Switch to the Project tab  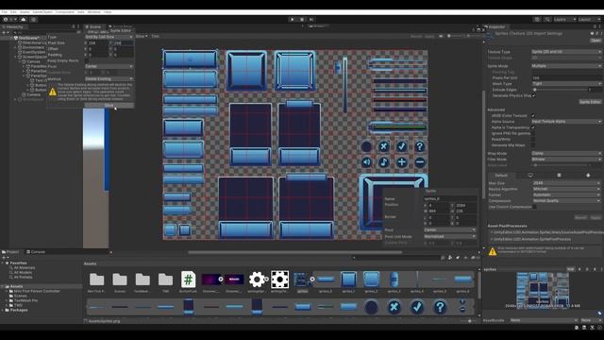tap(11, 252)
